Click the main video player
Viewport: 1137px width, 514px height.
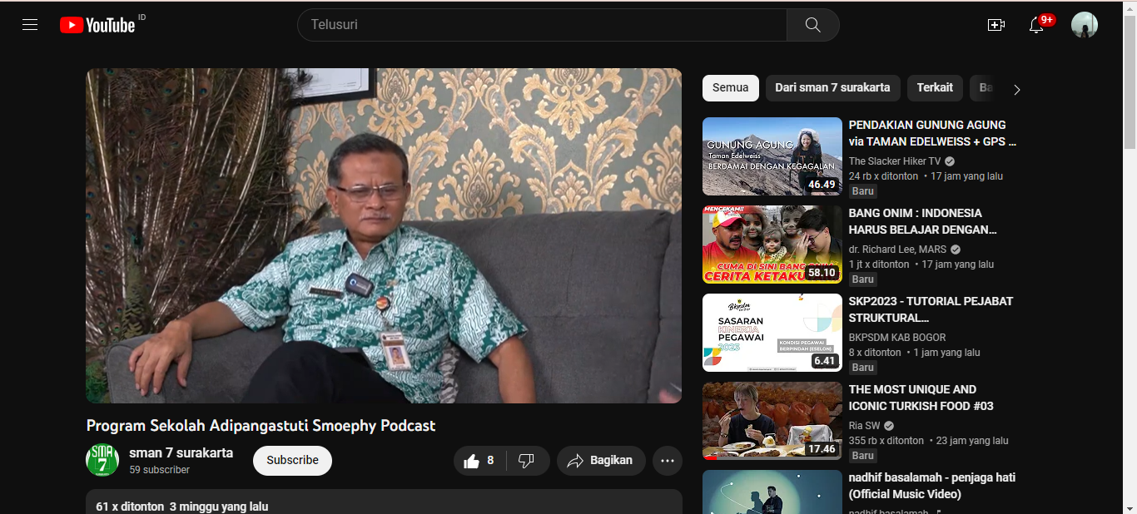point(384,235)
